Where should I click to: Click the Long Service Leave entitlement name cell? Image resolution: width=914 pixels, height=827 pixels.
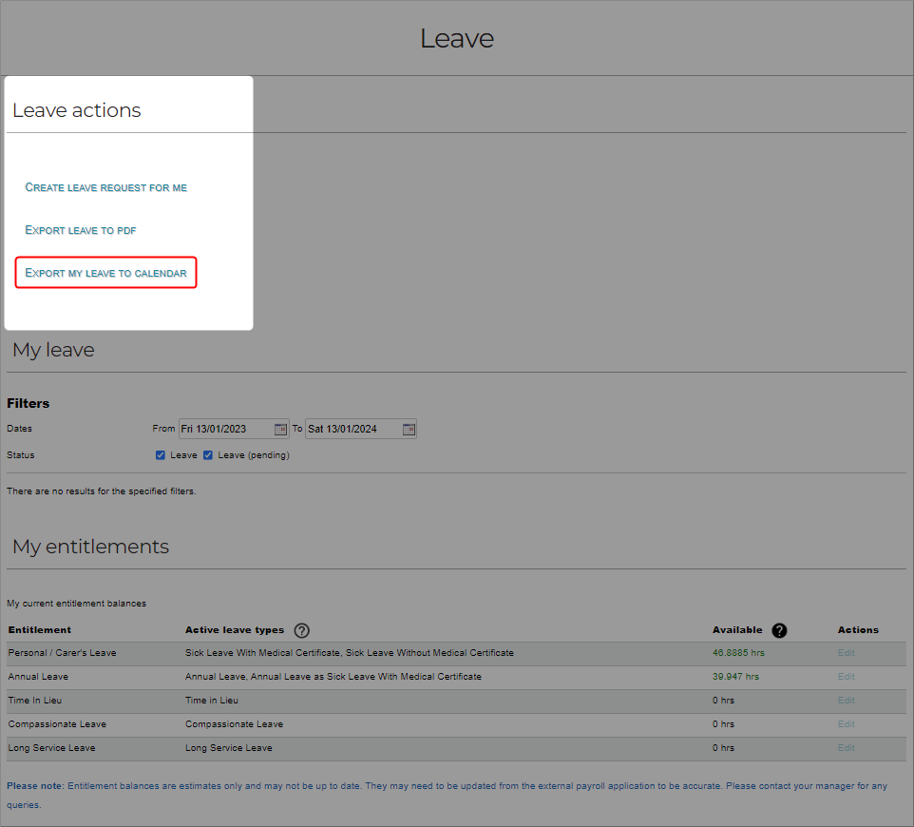click(52, 748)
